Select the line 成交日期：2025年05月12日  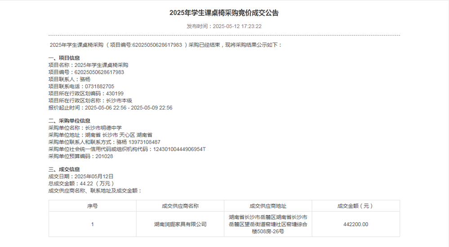81,176
